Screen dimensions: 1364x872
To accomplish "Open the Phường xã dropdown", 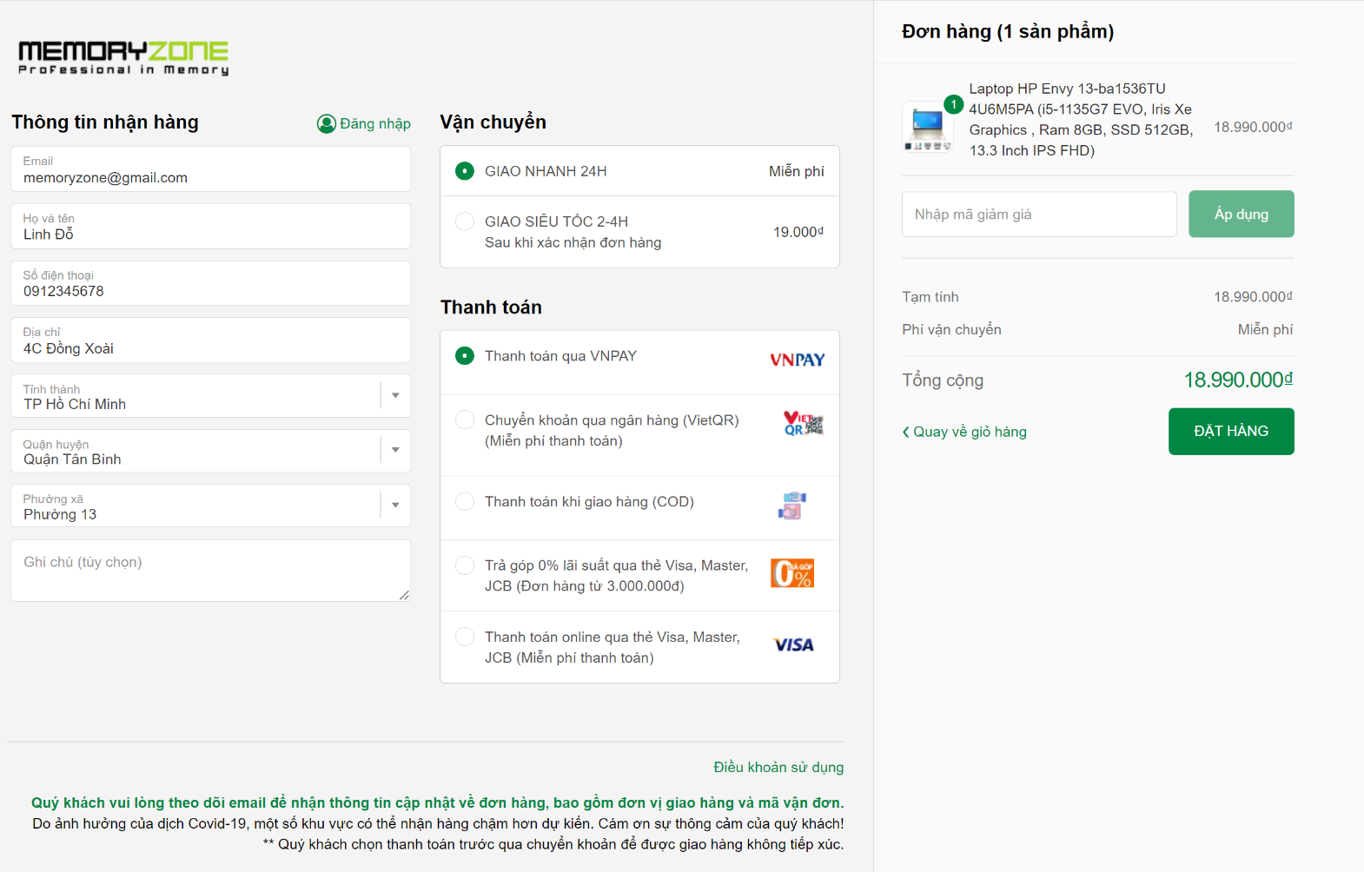I will pos(395,505).
